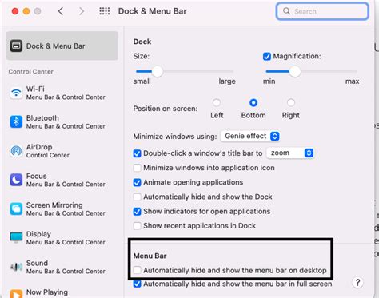The image size is (379, 298).
Task: Select Screen Mirroring sidebar entry
Action: (x=62, y=209)
